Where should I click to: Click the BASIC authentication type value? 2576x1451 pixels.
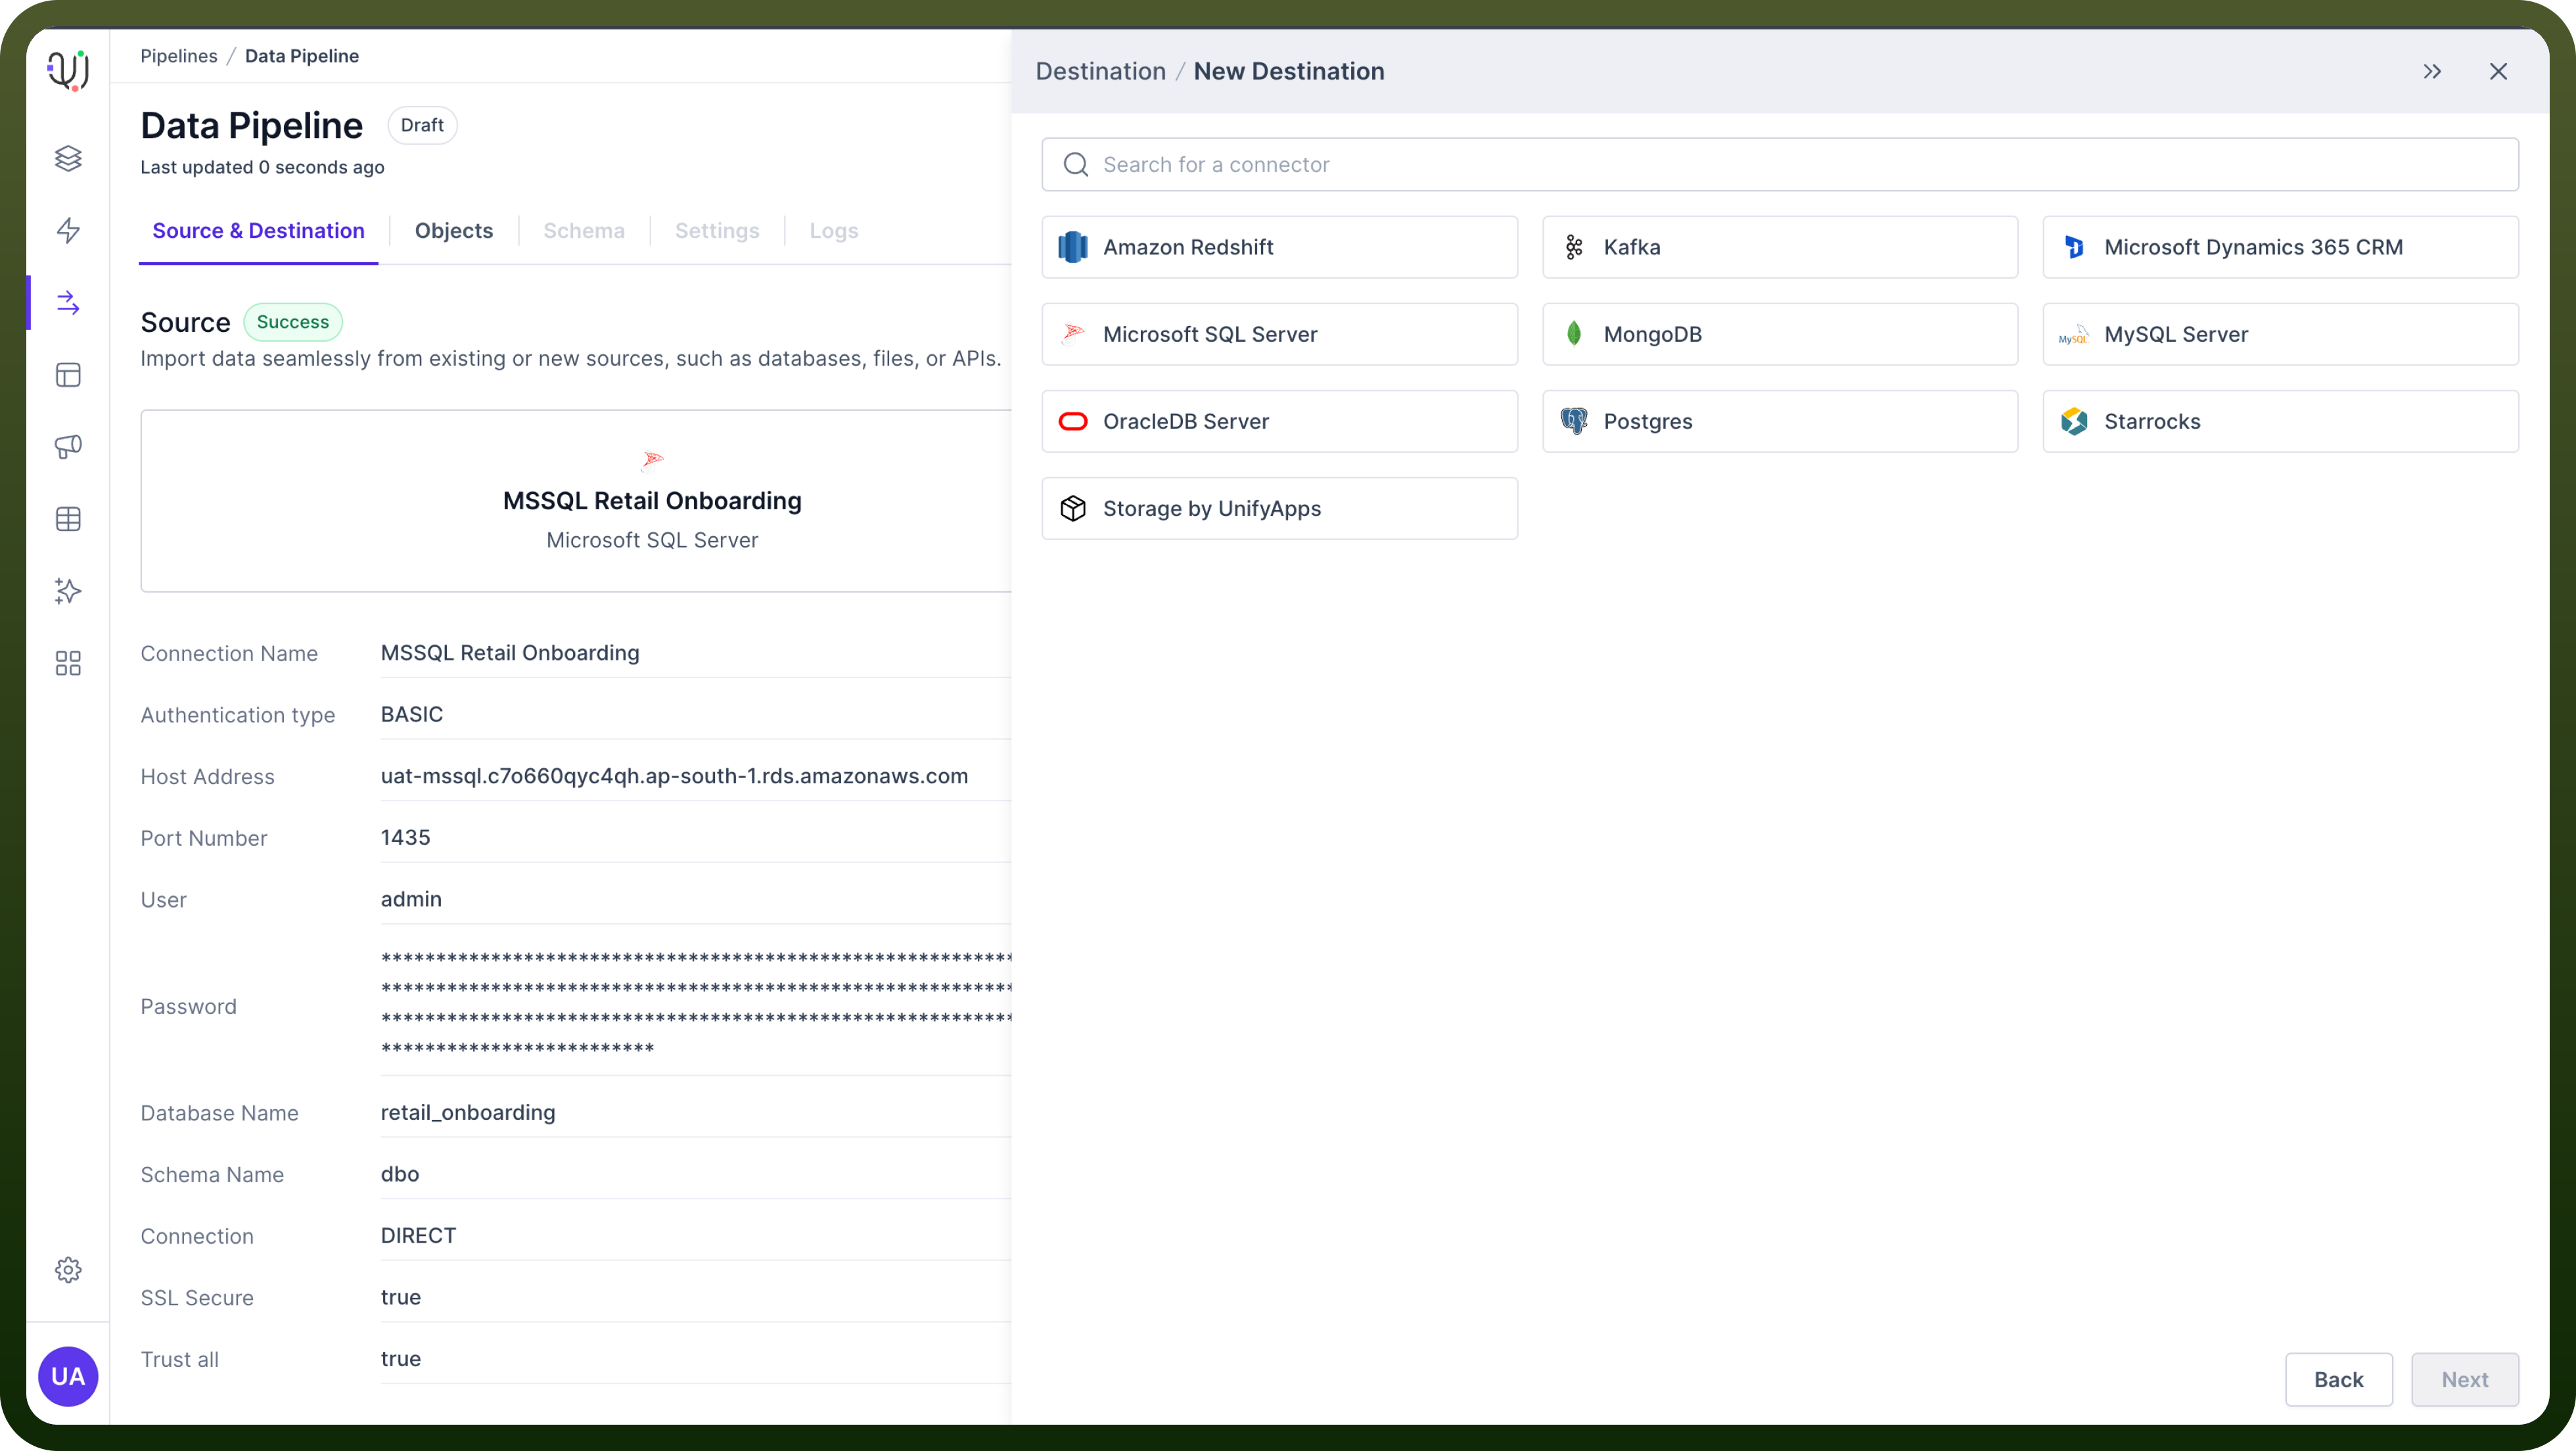coord(412,714)
